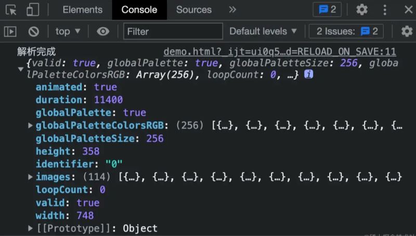The height and width of the screenshot is (236, 416).
Task: Open the 2 Issues button
Action: pyautogui.click(x=347, y=32)
